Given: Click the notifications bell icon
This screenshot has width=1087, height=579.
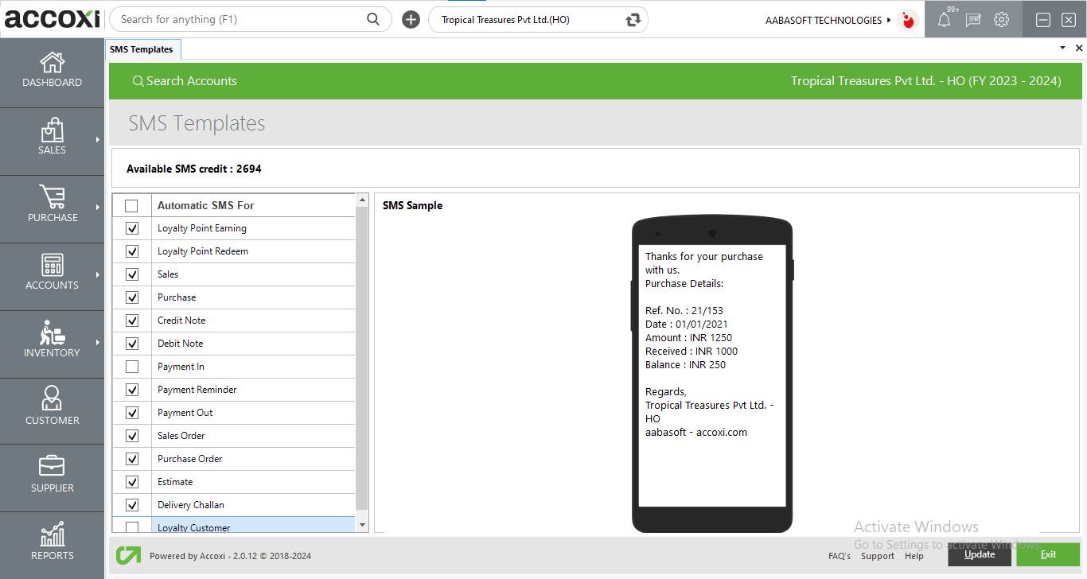Looking at the screenshot, I should [944, 20].
